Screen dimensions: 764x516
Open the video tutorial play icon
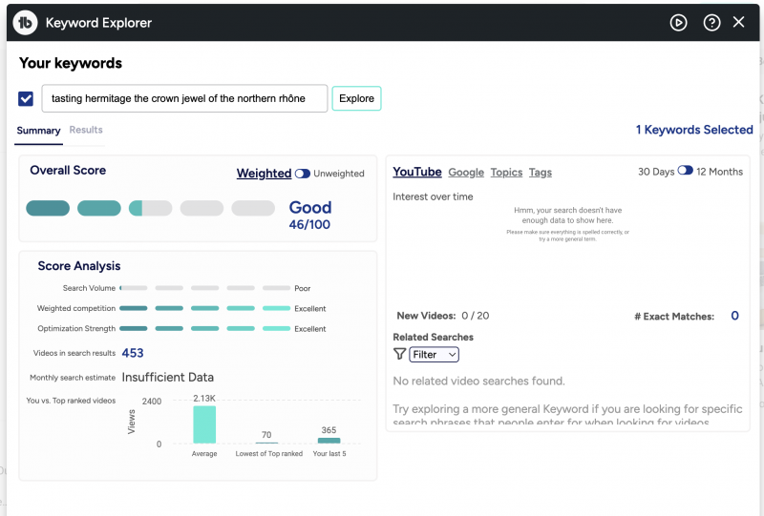(678, 22)
